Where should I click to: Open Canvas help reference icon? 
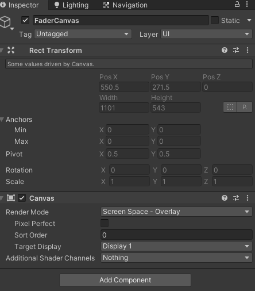[x=225, y=198]
